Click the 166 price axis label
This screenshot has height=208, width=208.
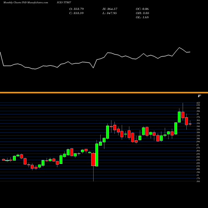[x=198, y=181]
